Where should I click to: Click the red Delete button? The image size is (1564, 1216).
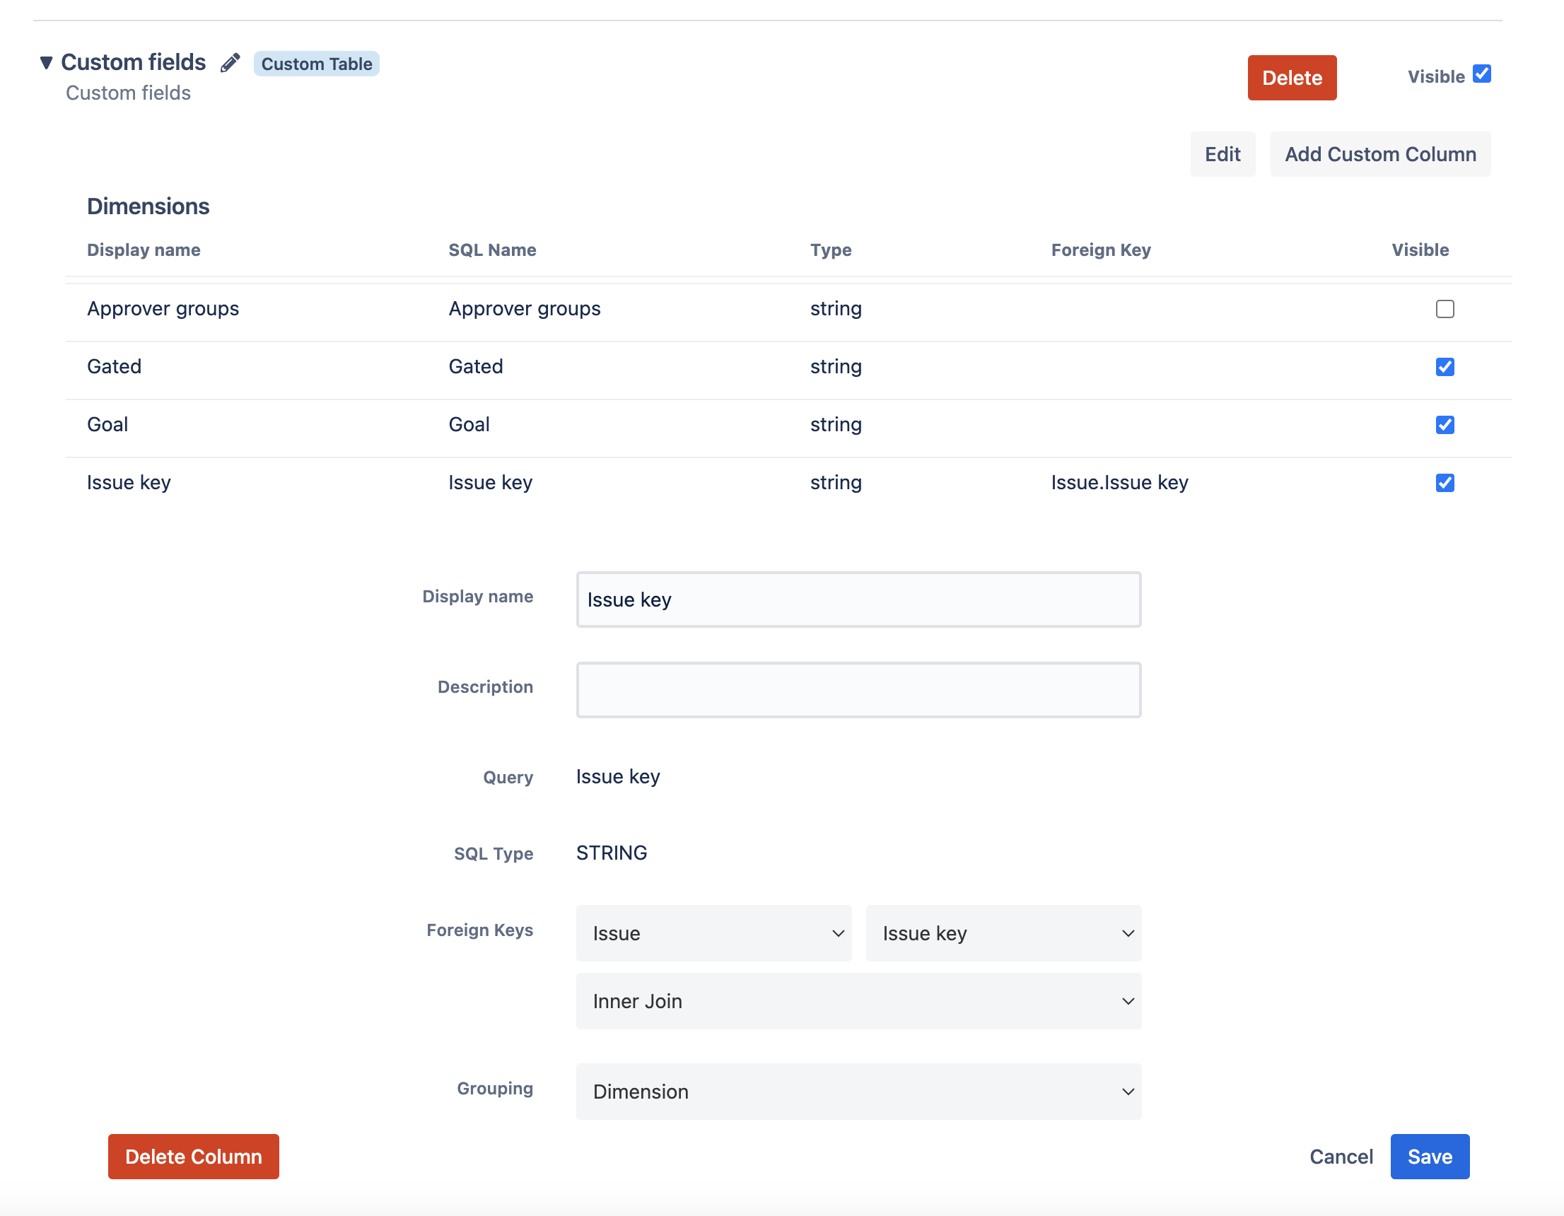point(1291,77)
